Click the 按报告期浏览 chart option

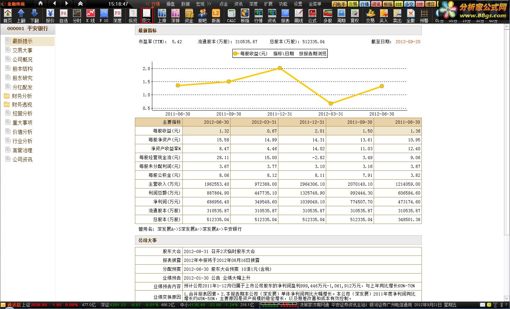pyautogui.click(x=313, y=54)
